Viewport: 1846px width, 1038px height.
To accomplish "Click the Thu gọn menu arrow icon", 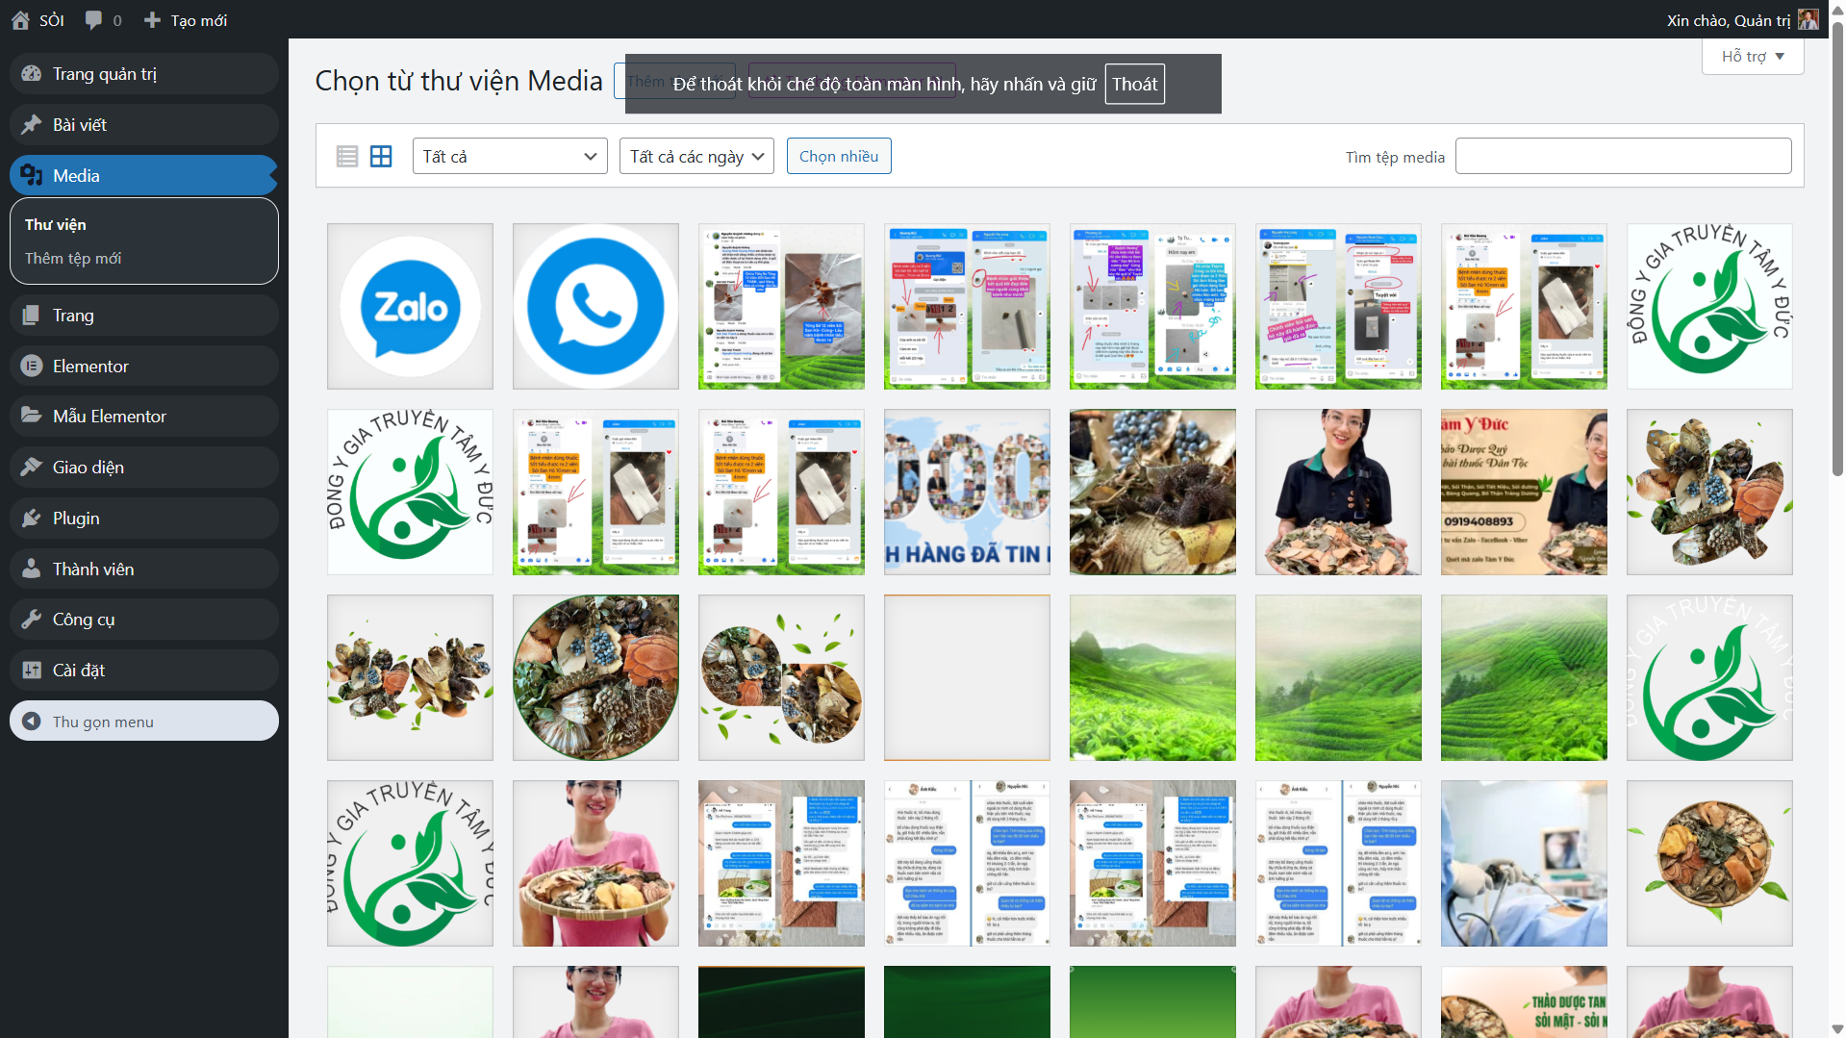I will coord(32,722).
